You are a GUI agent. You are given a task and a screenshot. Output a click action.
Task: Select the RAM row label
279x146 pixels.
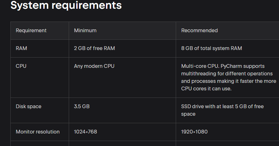tap(21, 48)
